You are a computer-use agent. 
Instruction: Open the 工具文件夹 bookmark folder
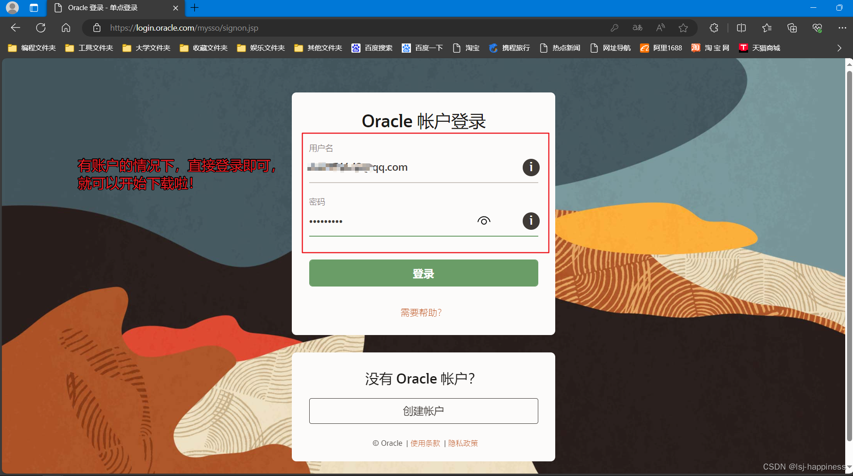click(89, 48)
